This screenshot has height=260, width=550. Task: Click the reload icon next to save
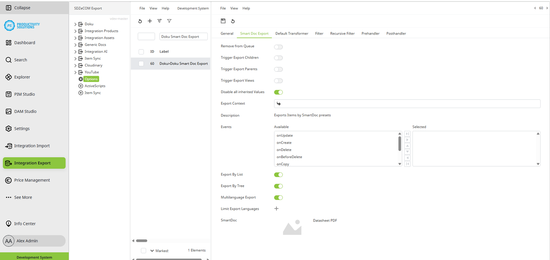click(x=233, y=21)
